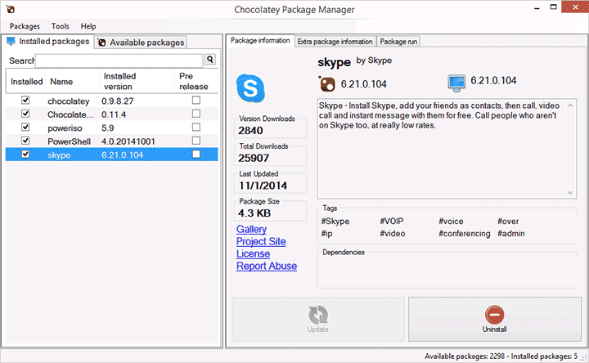
Task: Click Package Size value 4.3 KB
Action: point(254,213)
